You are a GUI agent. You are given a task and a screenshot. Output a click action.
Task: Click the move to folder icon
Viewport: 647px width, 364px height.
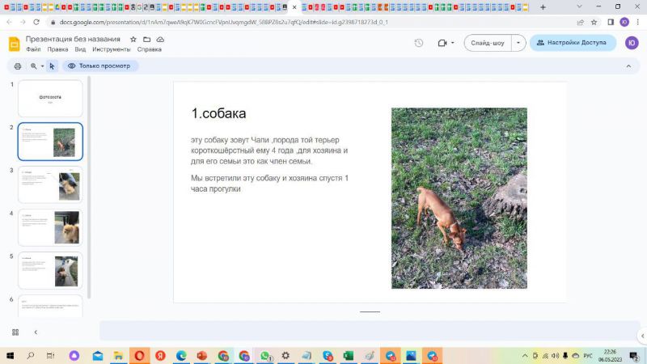(x=146, y=39)
